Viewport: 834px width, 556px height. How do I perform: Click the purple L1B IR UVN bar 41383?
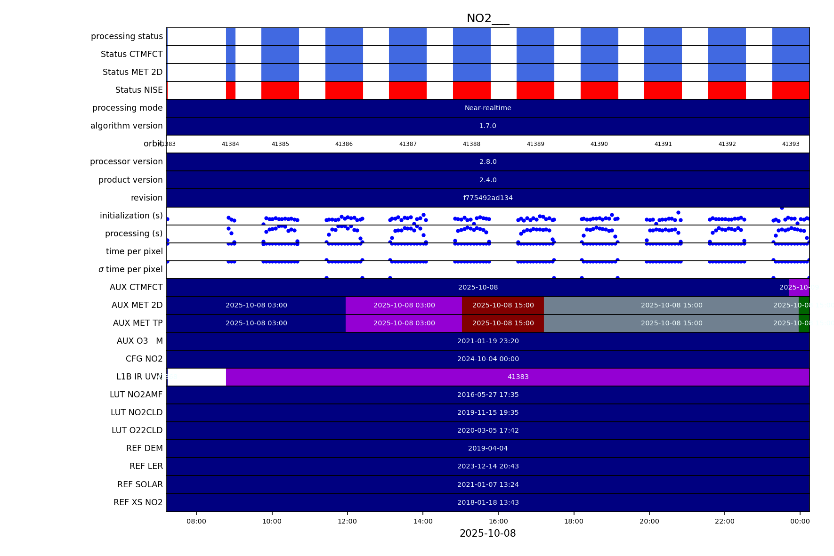click(x=518, y=377)
